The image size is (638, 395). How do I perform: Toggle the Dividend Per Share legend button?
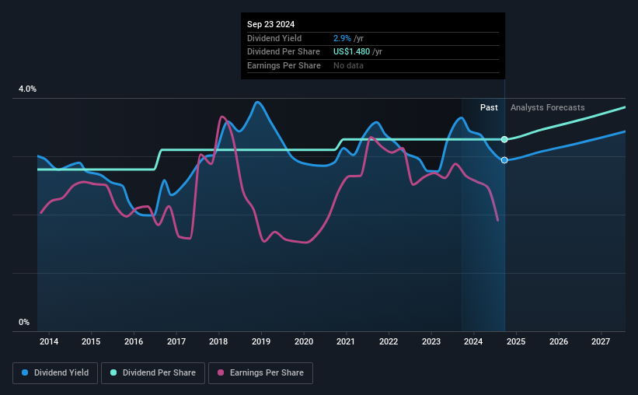tap(153, 373)
